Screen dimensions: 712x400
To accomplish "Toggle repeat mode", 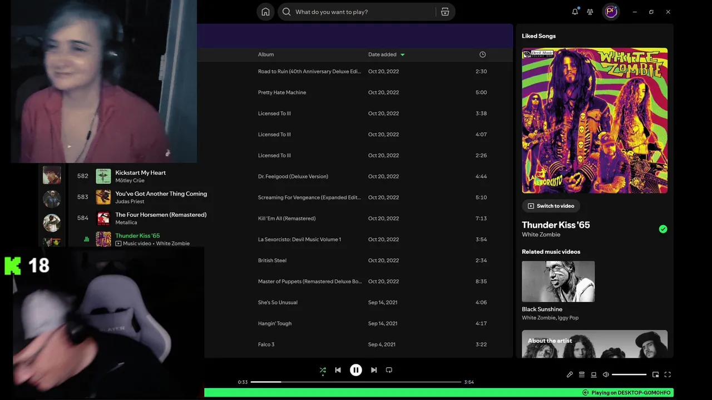I will (x=389, y=370).
